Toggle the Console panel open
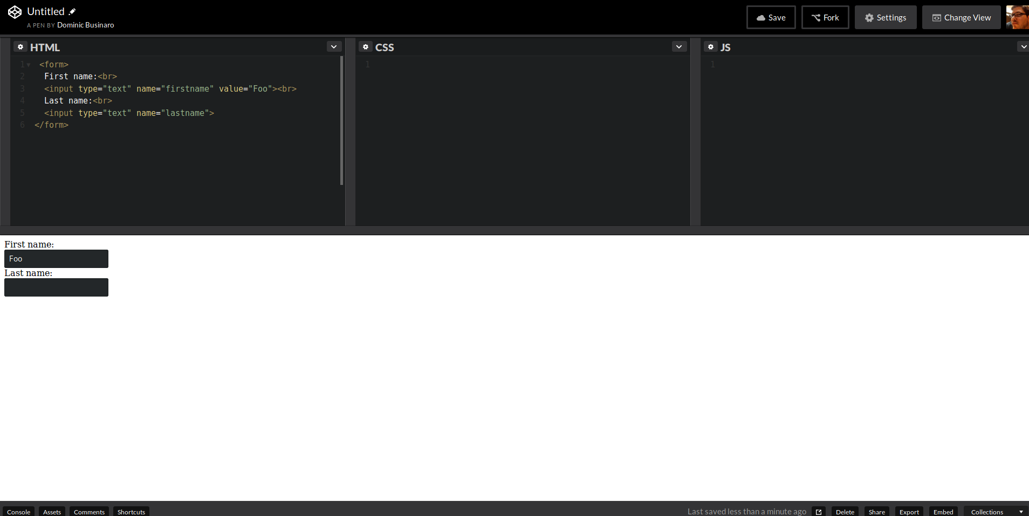Image resolution: width=1029 pixels, height=516 pixels. pyautogui.click(x=18, y=511)
